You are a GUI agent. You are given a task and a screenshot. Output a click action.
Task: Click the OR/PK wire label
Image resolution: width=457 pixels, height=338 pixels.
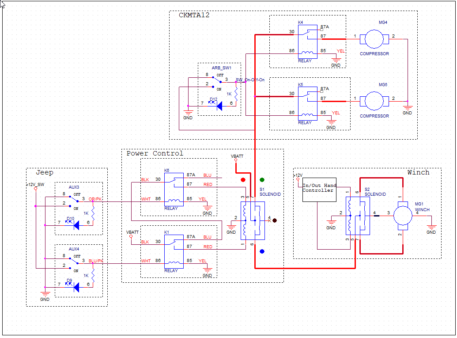pyautogui.click(x=95, y=199)
